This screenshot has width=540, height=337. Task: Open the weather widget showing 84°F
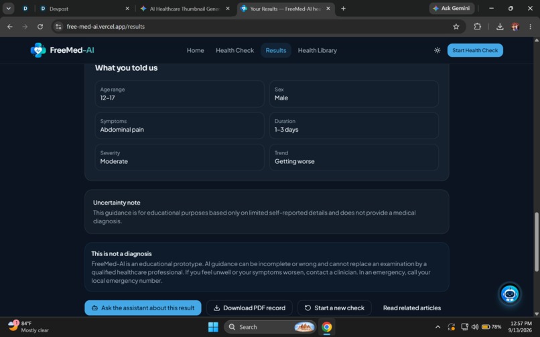coord(28,327)
